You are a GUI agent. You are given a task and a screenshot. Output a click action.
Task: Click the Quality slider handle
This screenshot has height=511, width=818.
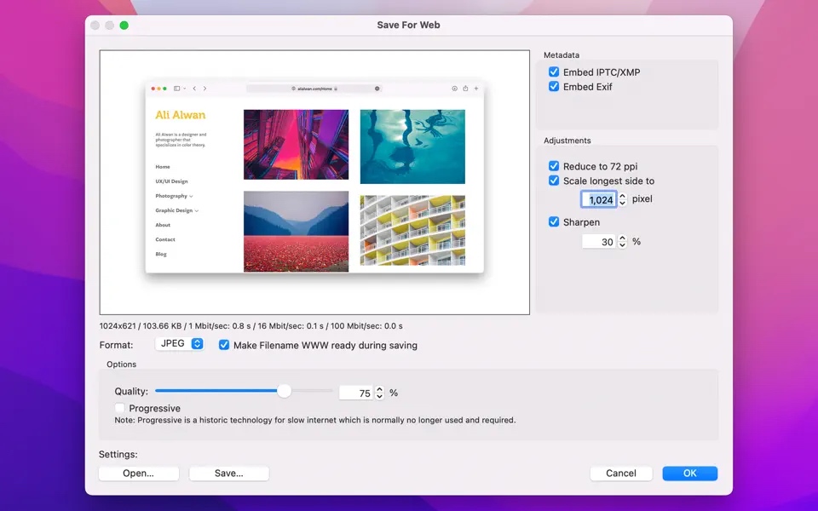click(x=284, y=391)
